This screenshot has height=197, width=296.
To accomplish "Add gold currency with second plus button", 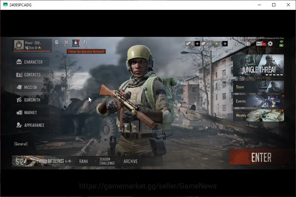I will pos(225,44).
